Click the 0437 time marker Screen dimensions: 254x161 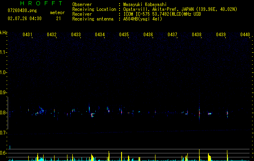pos(172,35)
